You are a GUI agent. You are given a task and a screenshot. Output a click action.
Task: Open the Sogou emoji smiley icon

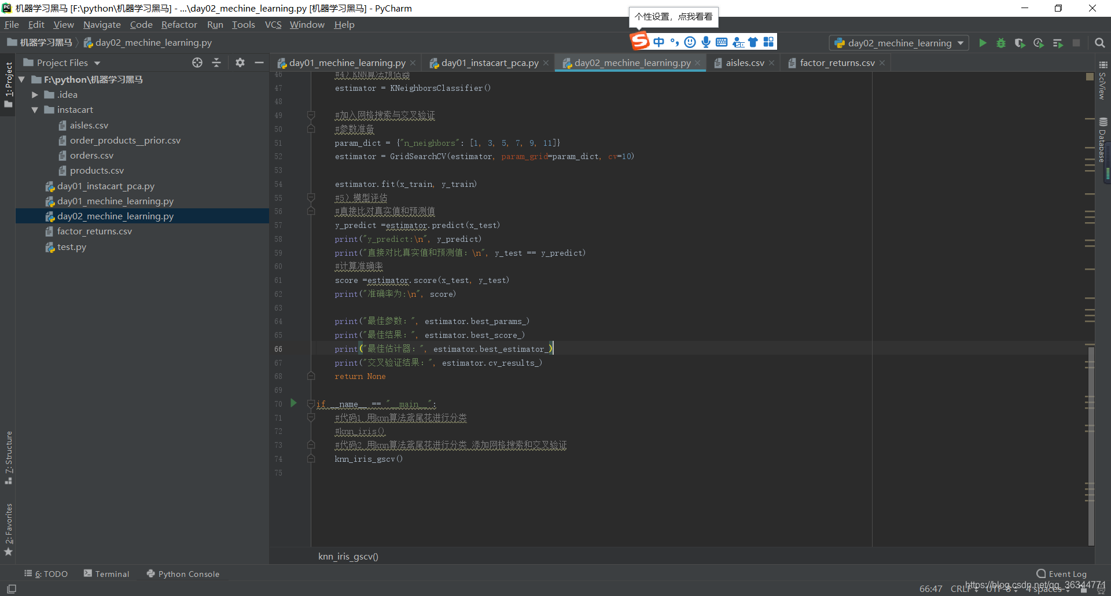click(x=690, y=42)
